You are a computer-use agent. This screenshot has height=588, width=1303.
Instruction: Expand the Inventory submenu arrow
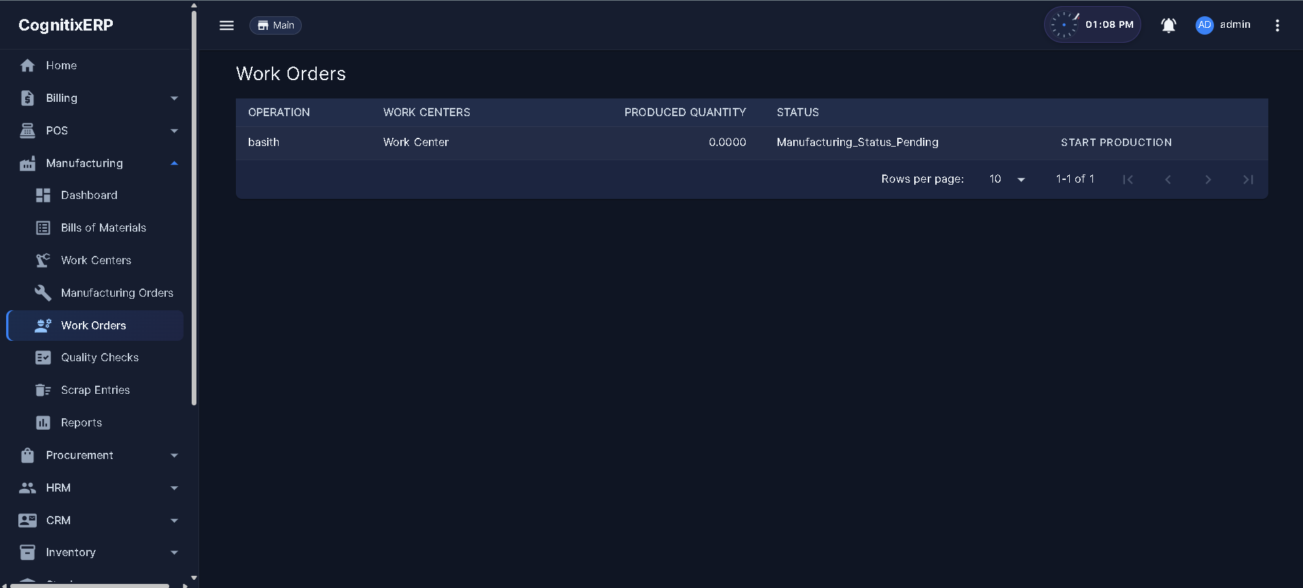(174, 553)
